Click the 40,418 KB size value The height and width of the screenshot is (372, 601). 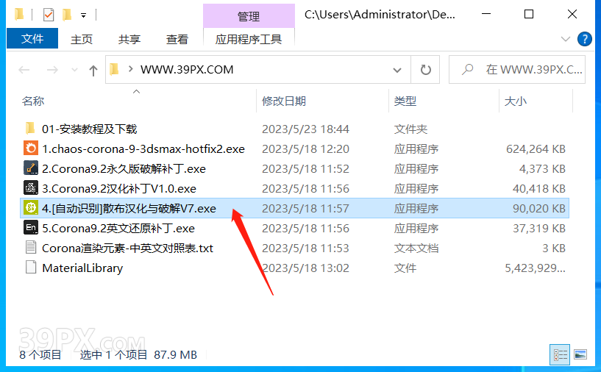(539, 188)
